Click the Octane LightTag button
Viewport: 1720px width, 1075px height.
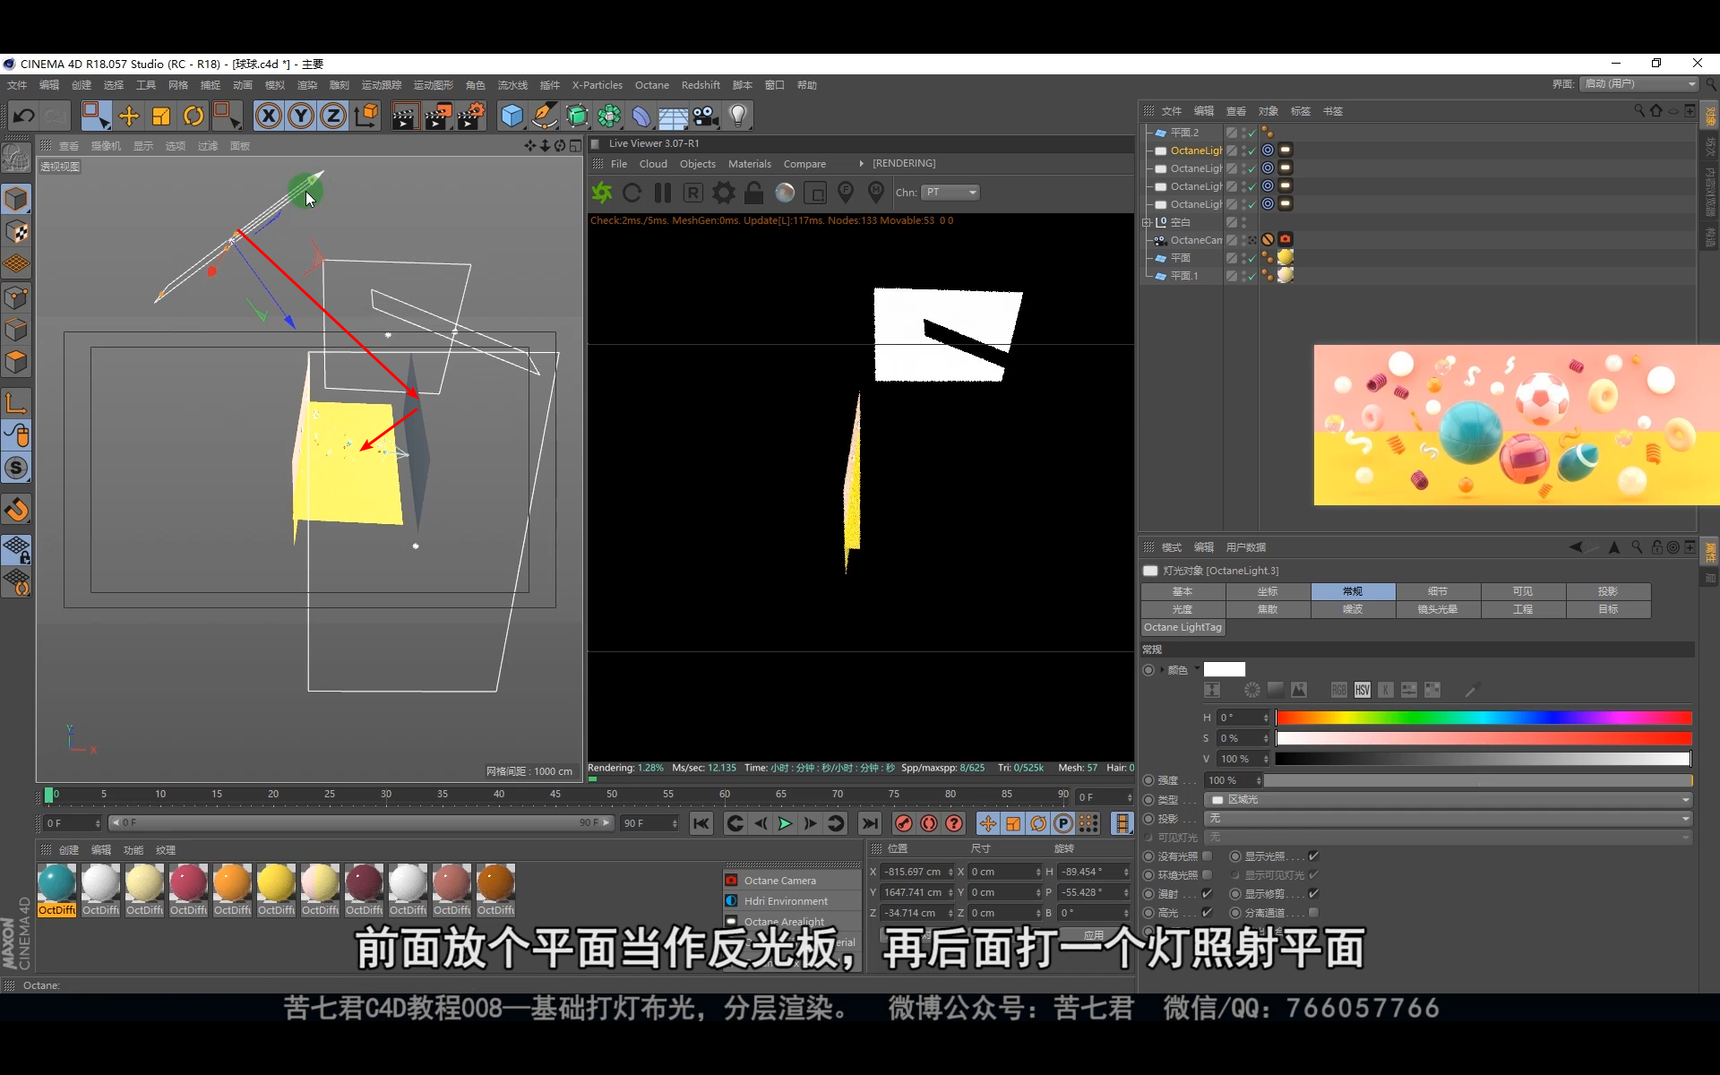(1182, 627)
